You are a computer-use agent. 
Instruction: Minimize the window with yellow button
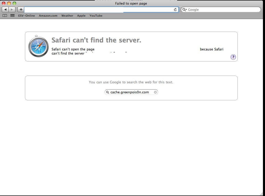tap(9, 3)
